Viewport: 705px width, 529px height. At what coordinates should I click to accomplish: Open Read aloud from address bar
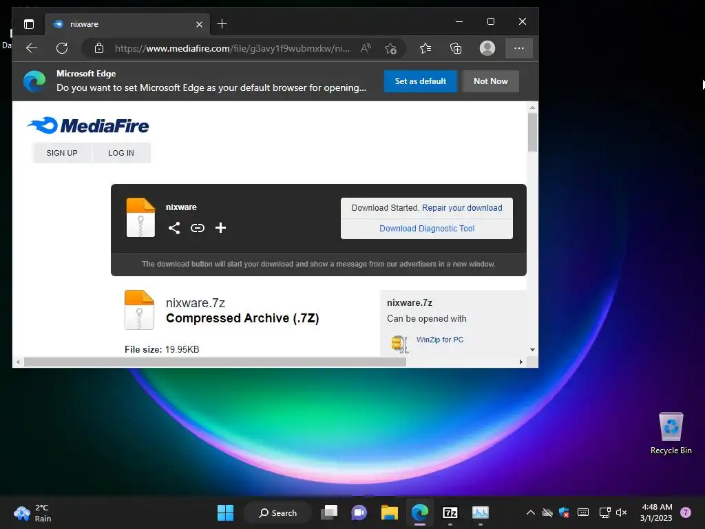click(366, 48)
